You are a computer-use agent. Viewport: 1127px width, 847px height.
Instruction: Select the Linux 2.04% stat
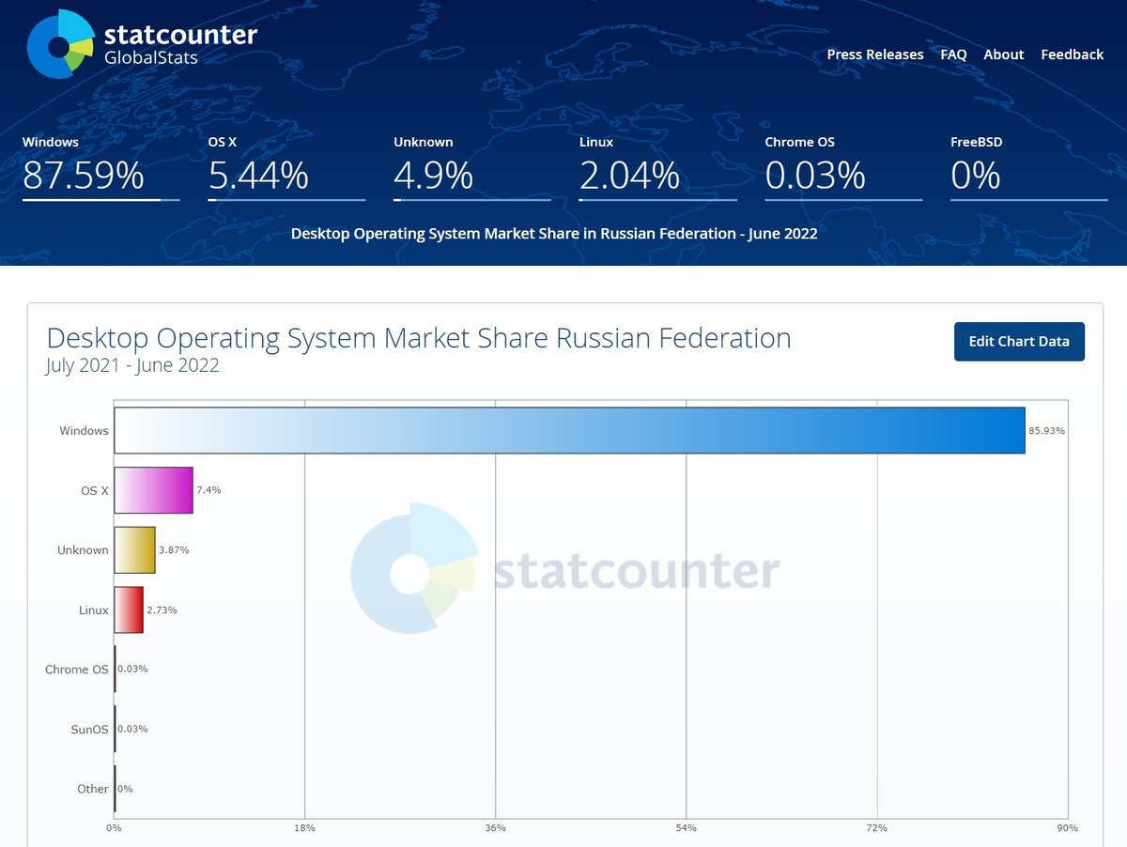(657, 167)
